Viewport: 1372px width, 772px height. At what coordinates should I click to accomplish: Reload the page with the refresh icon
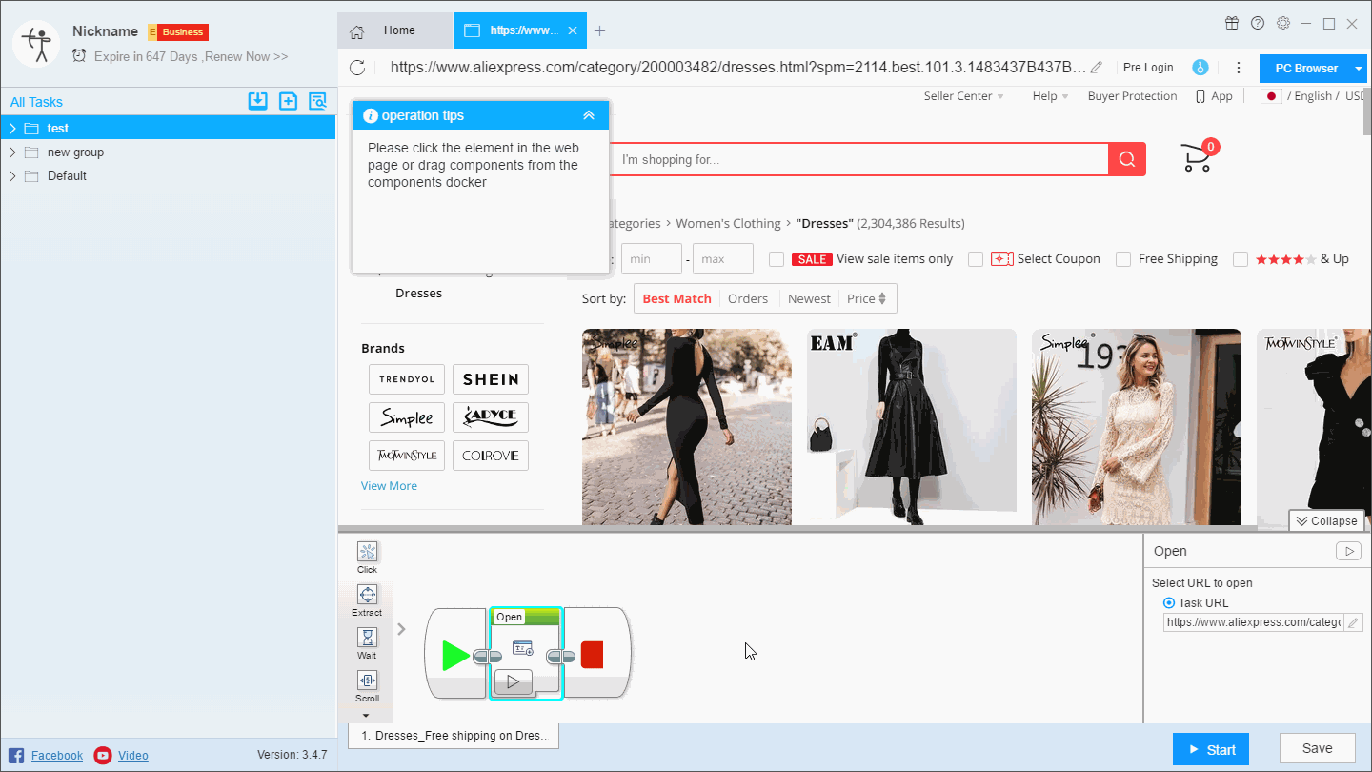pyautogui.click(x=357, y=68)
